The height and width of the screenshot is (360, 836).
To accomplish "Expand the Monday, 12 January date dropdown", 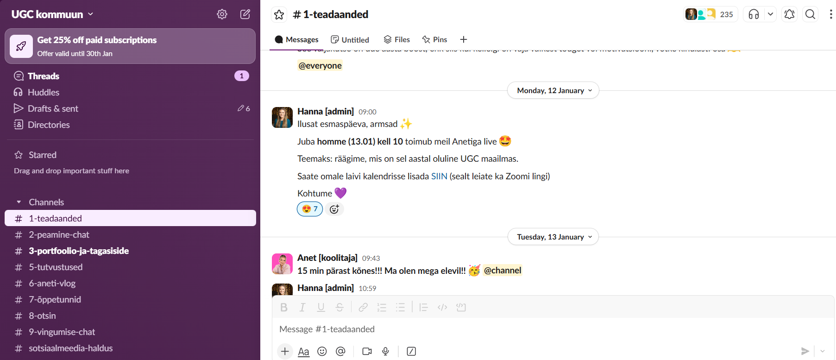I will click(x=553, y=90).
